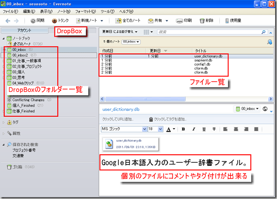
Task: Open the note's 00_inbox notebook dropdown
Action: (x=247, y=109)
